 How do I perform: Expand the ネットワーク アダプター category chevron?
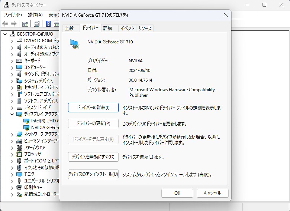click(x=12, y=134)
